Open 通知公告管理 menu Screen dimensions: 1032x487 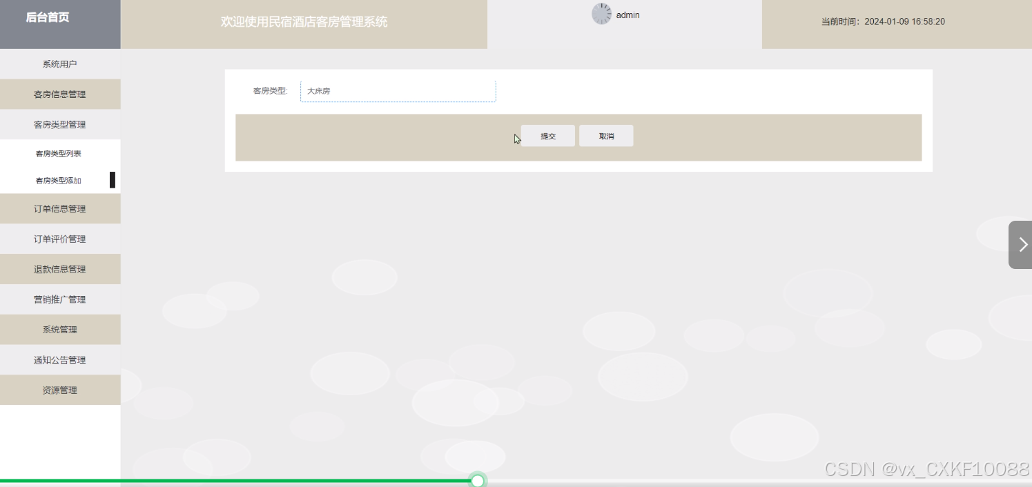coord(60,360)
